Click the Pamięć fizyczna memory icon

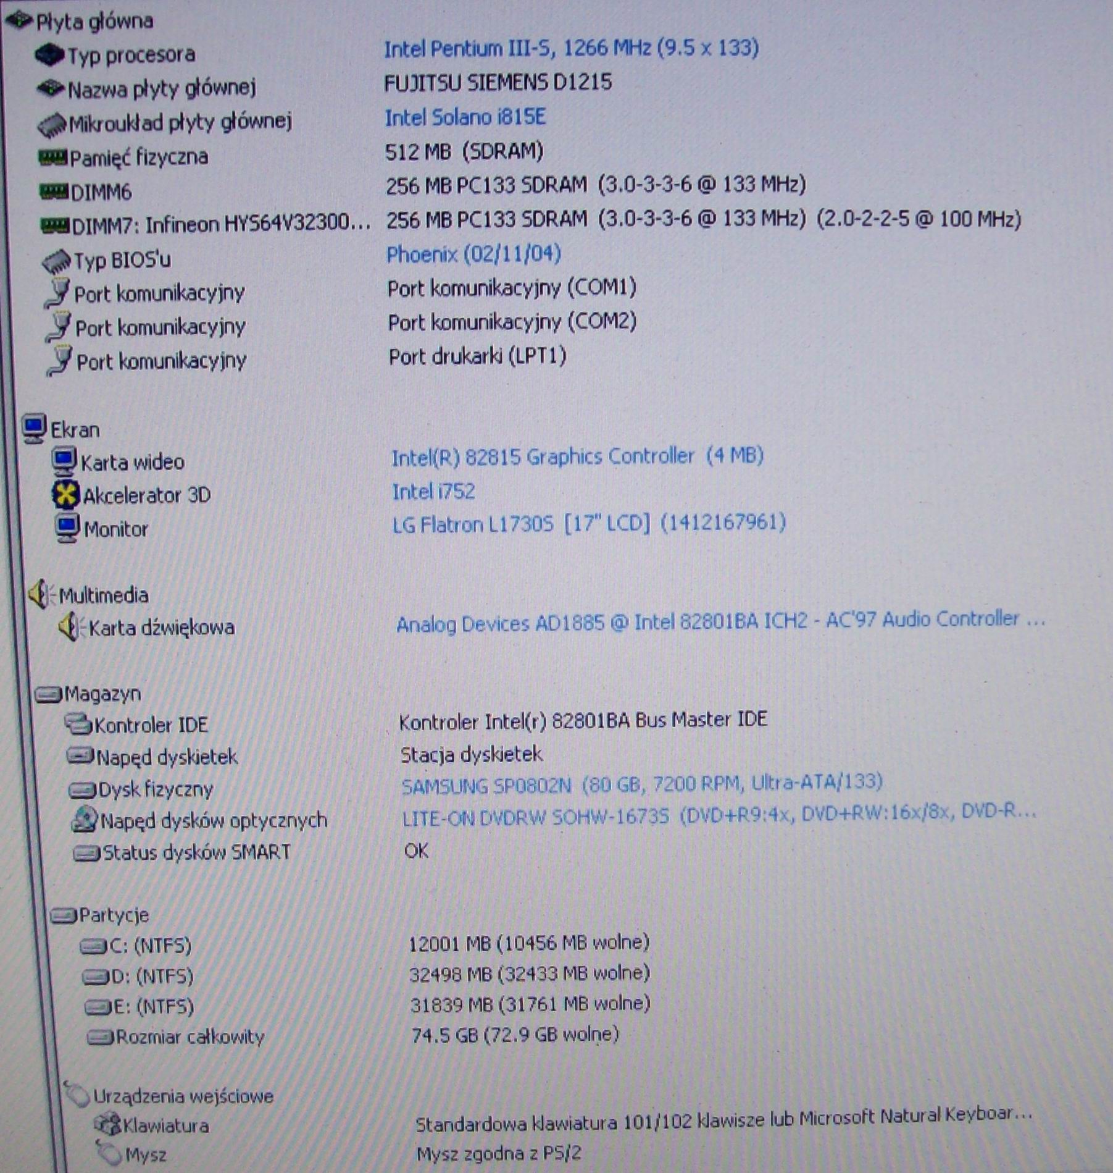[x=52, y=158]
